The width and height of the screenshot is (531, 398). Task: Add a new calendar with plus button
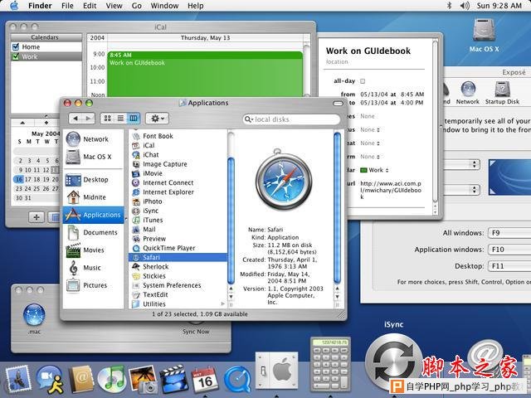tap(37, 217)
